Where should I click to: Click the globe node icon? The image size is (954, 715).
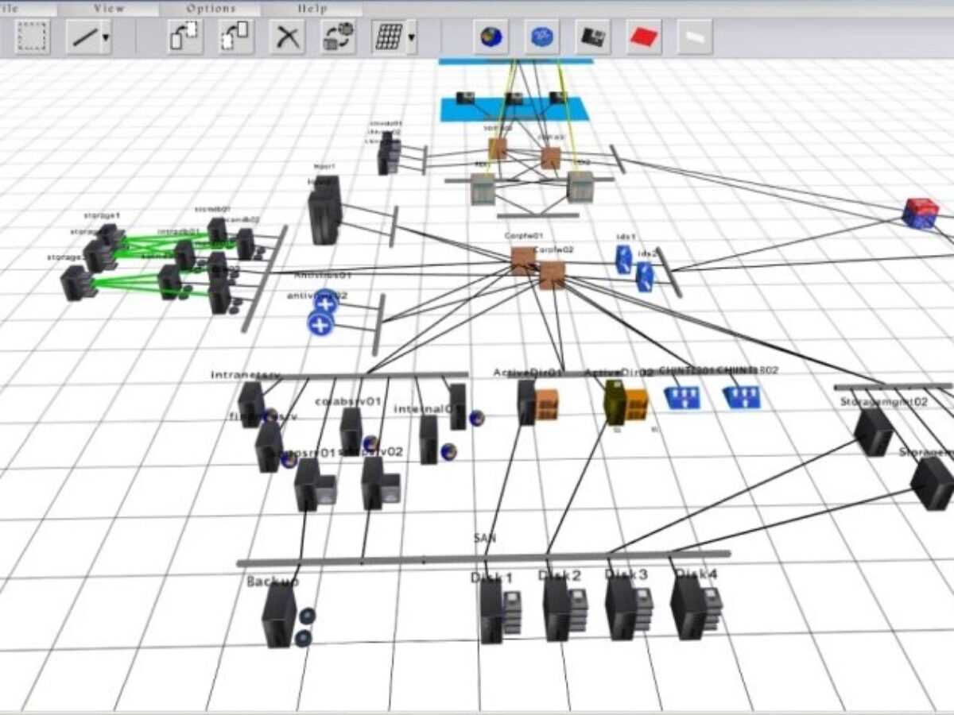(490, 36)
